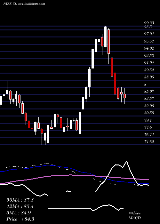Image resolution: width=160 pixels, height=224 pixels.
Task: Click the 99.33 price axis label
Action: (x=149, y=23)
